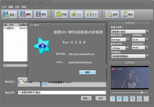Open the 动作 menu
This screenshot has height=107, width=154.
pyautogui.click(x=17, y=7)
